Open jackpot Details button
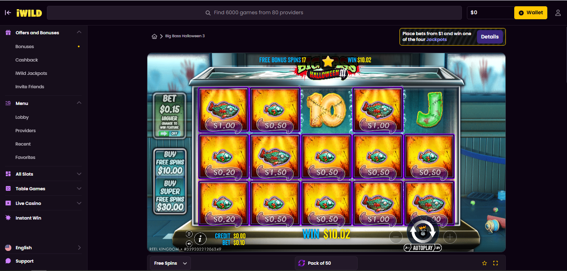 (490, 37)
